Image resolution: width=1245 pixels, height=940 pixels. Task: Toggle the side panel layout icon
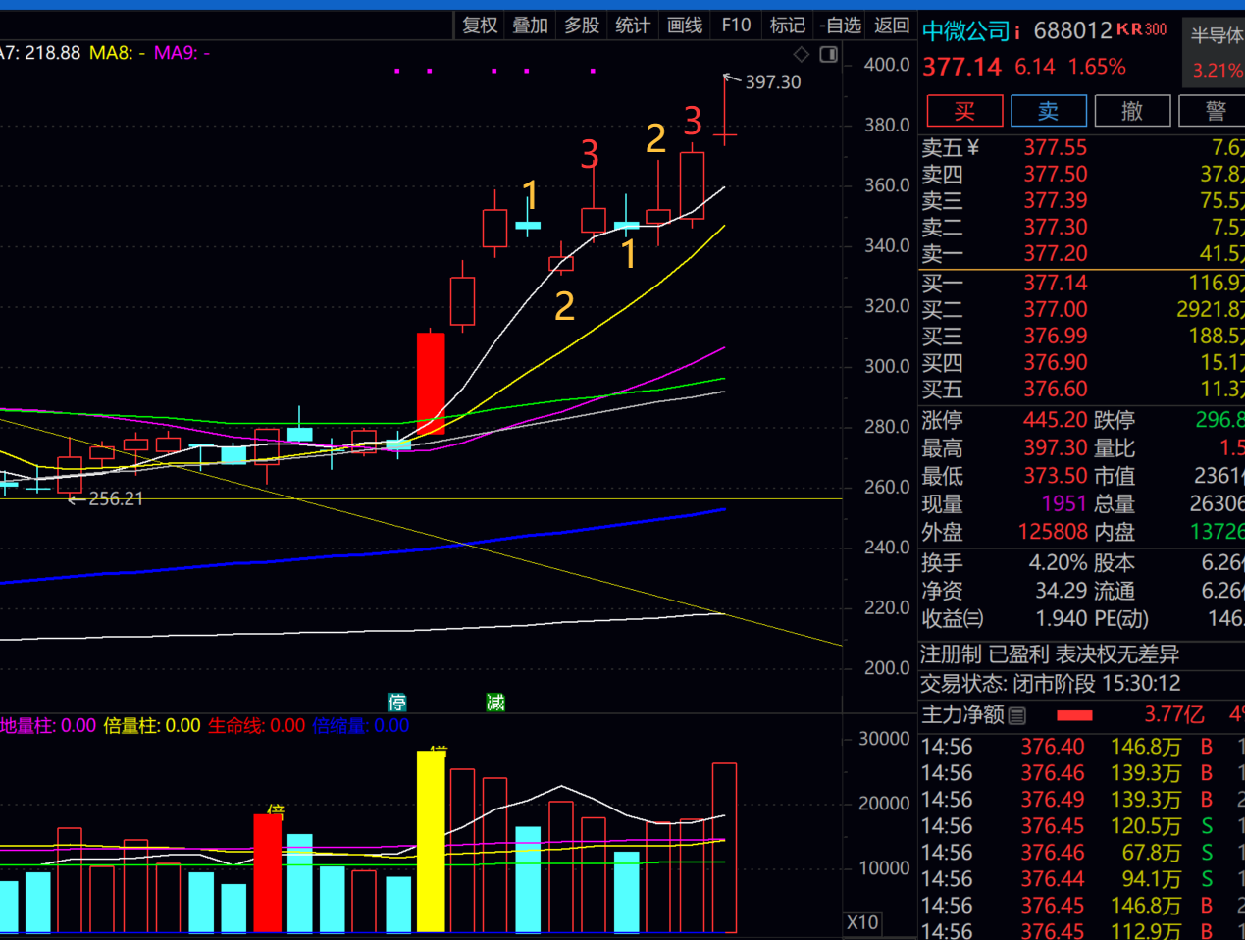[829, 55]
